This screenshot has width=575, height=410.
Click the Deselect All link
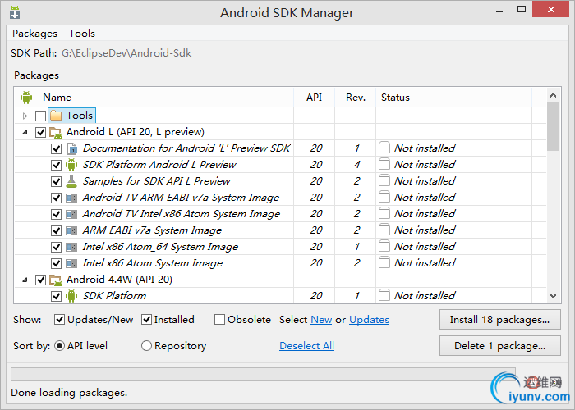point(306,346)
